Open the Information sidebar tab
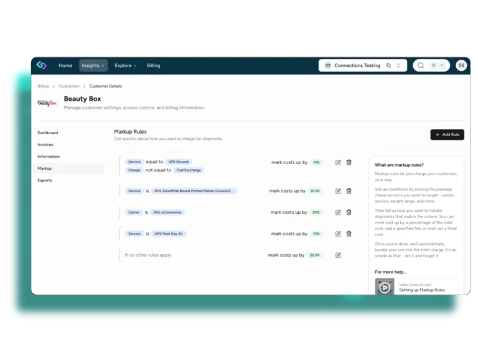478x358 pixels. (x=49, y=157)
